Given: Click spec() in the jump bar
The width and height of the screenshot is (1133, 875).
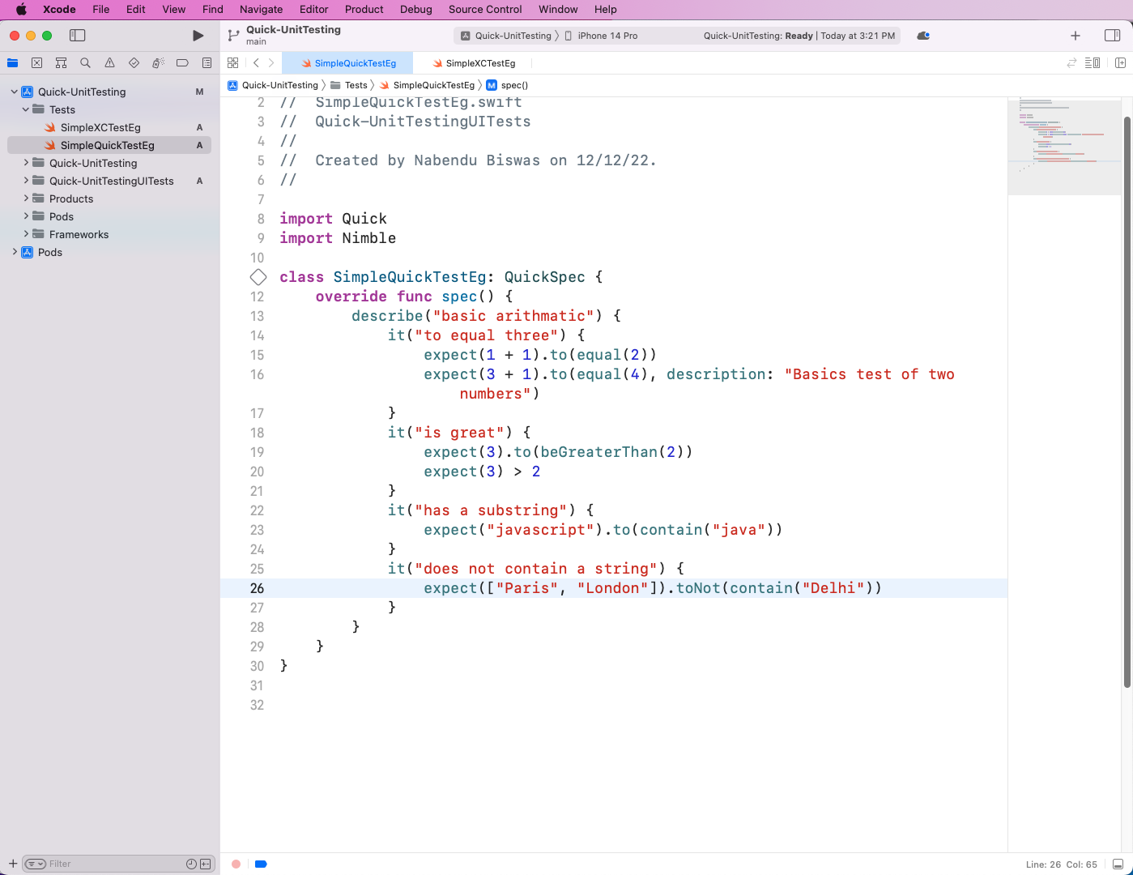Looking at the screenshot, I should click(507, 85).
